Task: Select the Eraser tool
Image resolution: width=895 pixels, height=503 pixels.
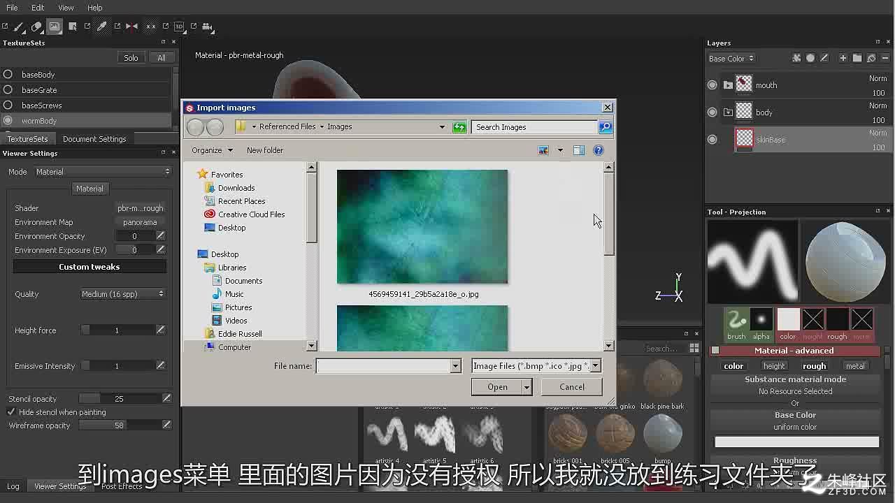Action: coord(36,27)
